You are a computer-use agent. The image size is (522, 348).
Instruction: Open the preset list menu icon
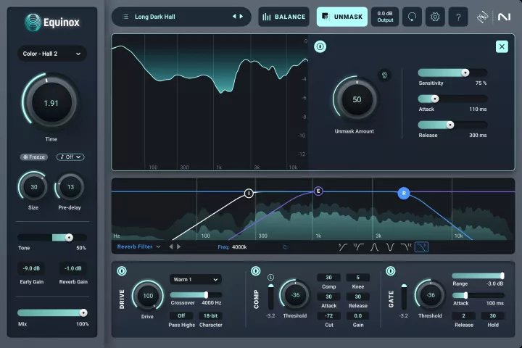125,17
